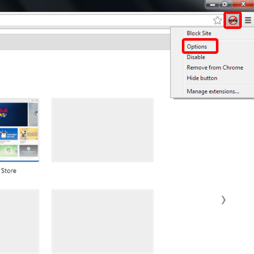This screenshot has height=254, width=254.
Task: Select the empty tile beside the Store thumbnail
Action: pos(103,130)
